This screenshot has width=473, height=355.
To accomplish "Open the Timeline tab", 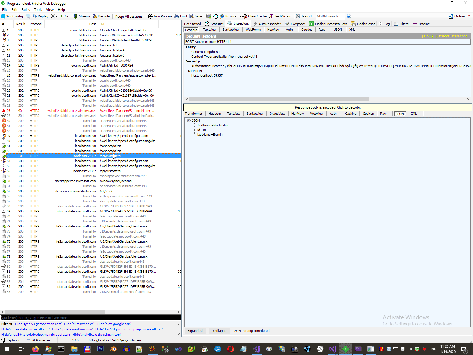I will coord(421,24).
